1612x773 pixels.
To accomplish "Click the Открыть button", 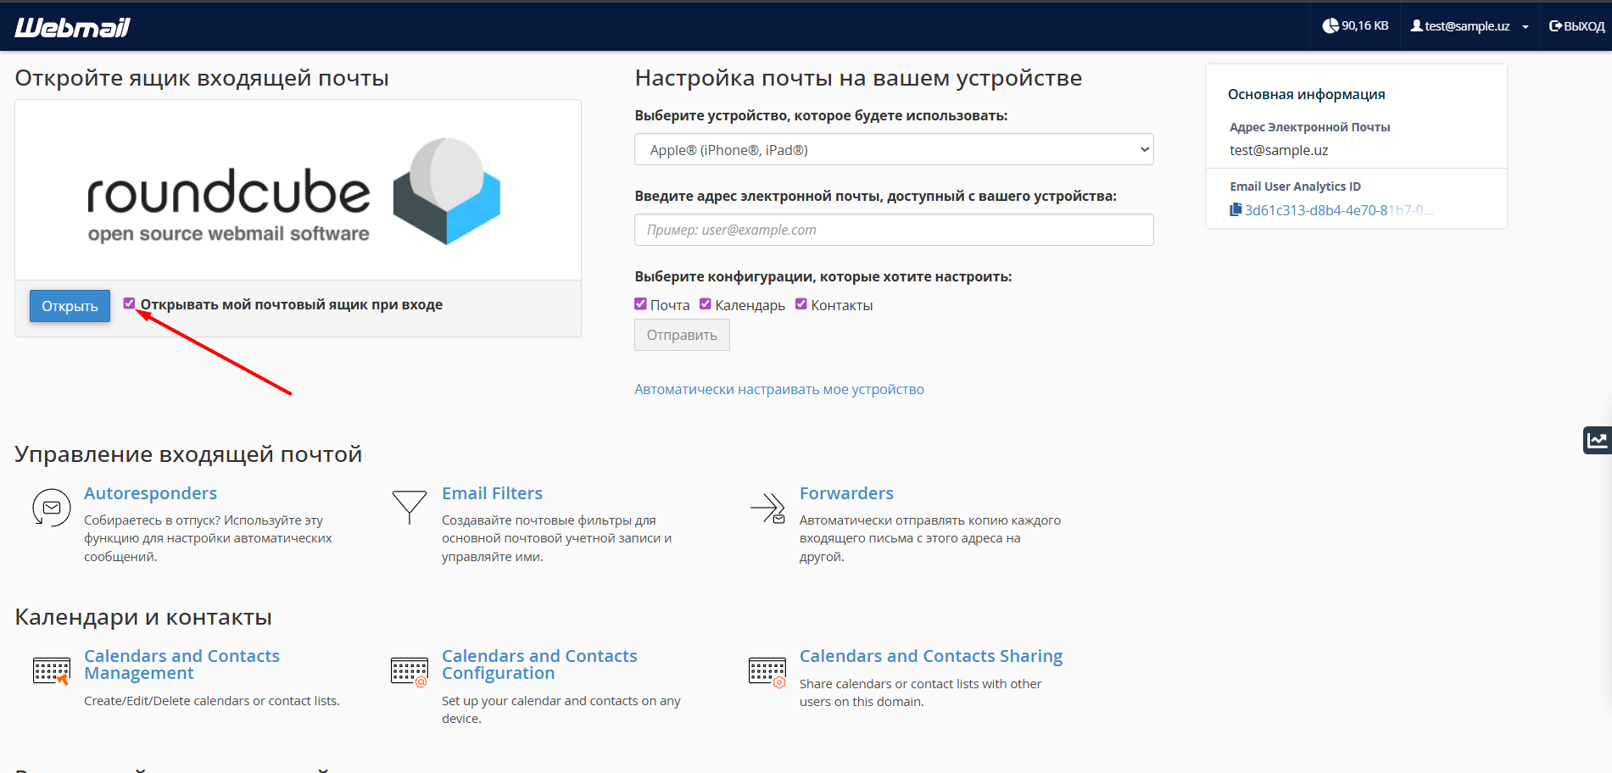I will point(70,306).
